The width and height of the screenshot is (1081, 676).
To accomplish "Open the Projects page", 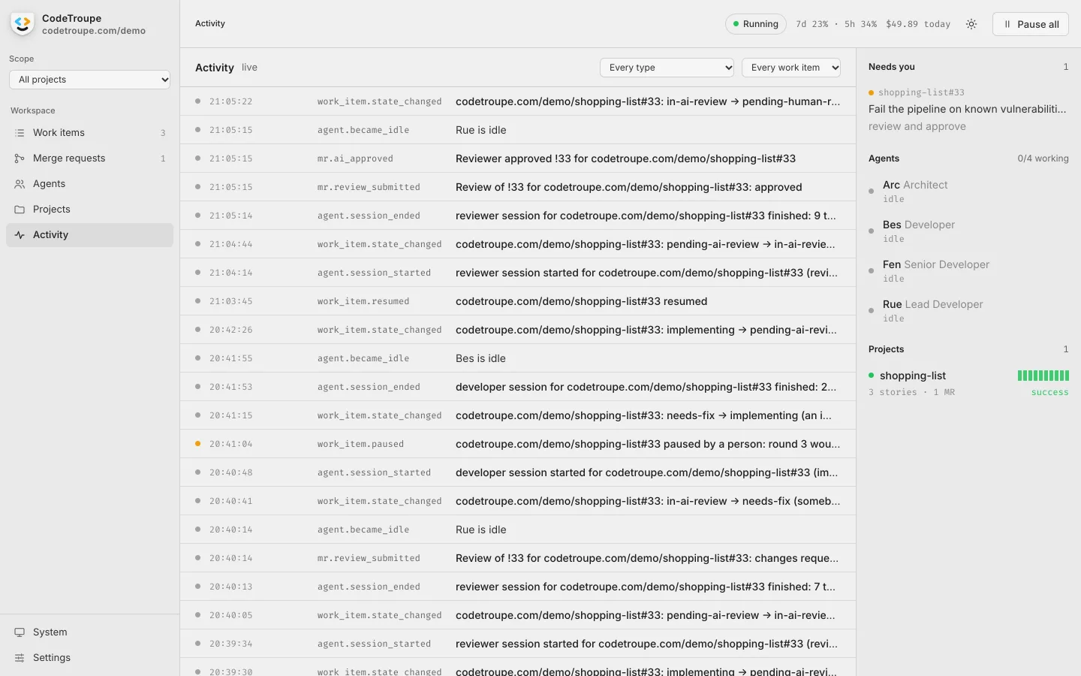I will click(x=89, y=210).
